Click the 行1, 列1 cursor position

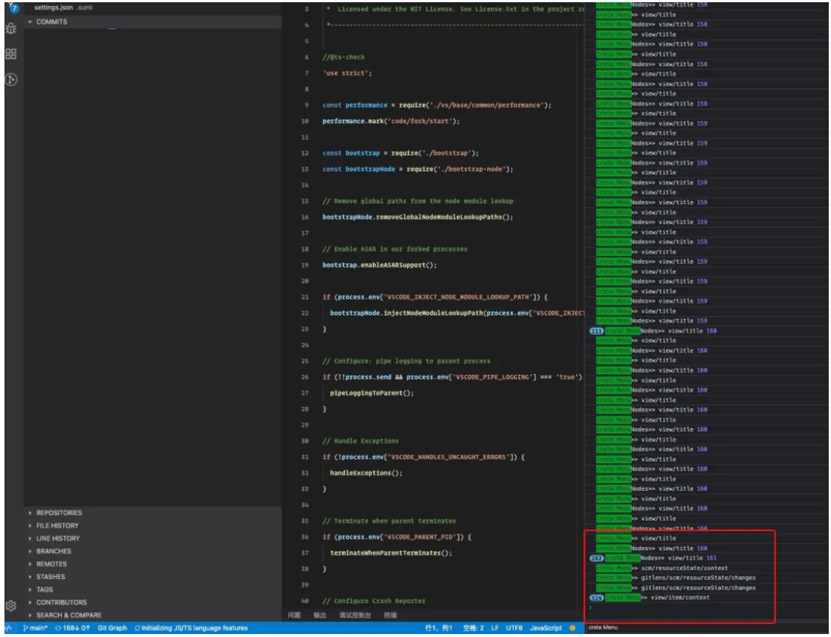439,628
